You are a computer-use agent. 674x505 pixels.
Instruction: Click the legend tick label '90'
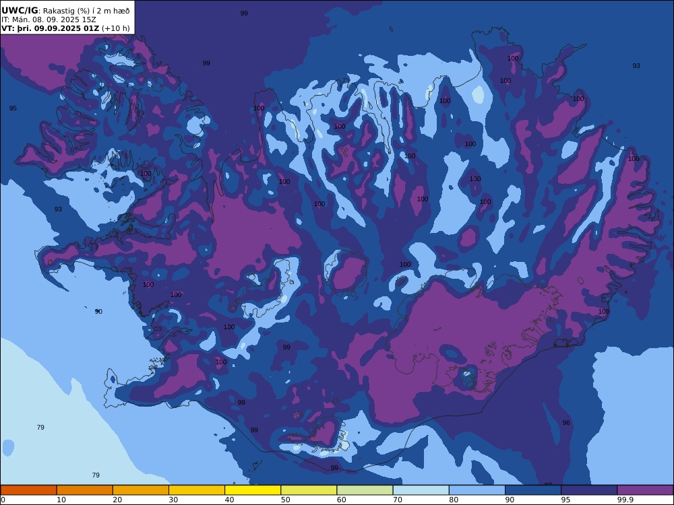click(x=510, y=500)
